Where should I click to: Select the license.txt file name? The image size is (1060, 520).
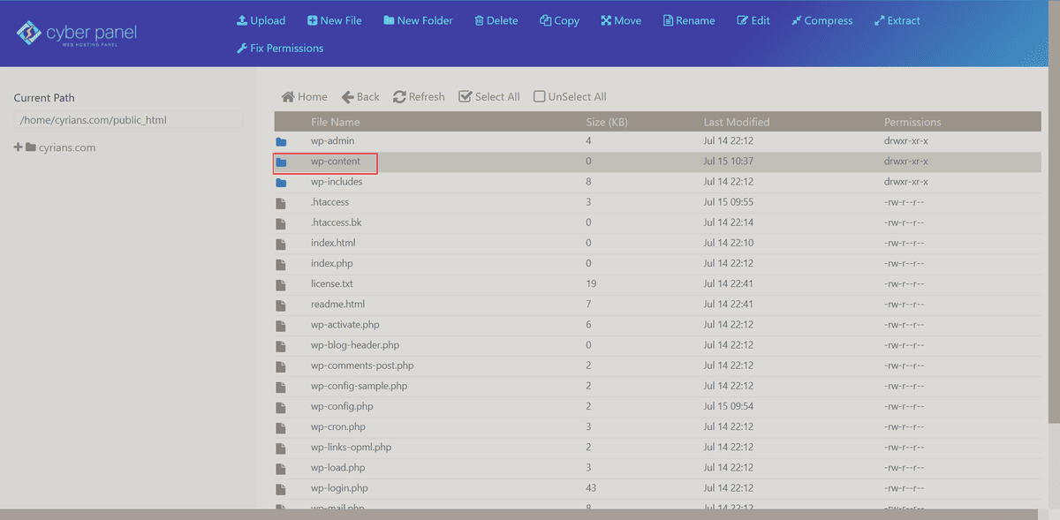point(332,284)
